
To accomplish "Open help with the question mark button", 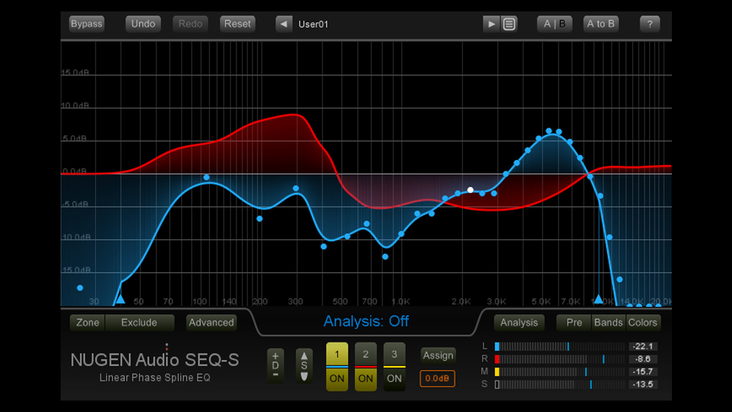I will [x=650, y=24].
